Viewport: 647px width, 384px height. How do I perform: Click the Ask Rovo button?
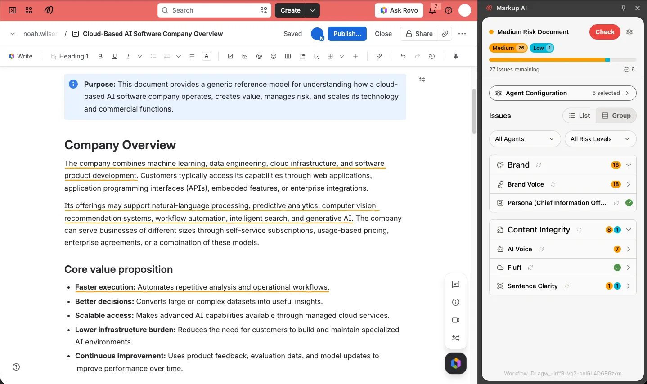399,10
